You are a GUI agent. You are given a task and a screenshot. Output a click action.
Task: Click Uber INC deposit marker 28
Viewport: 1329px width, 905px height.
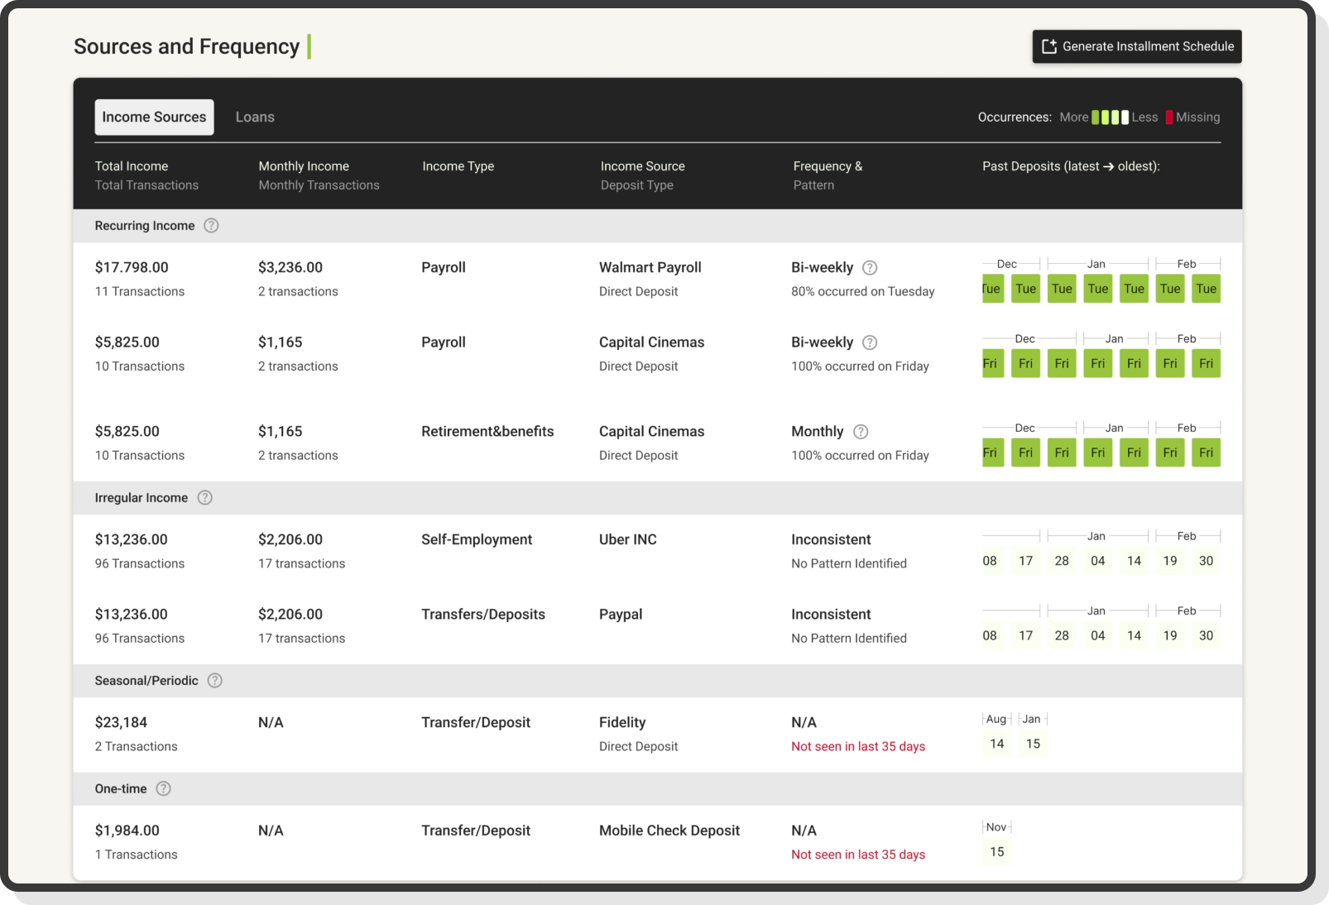coord(1062,561)
